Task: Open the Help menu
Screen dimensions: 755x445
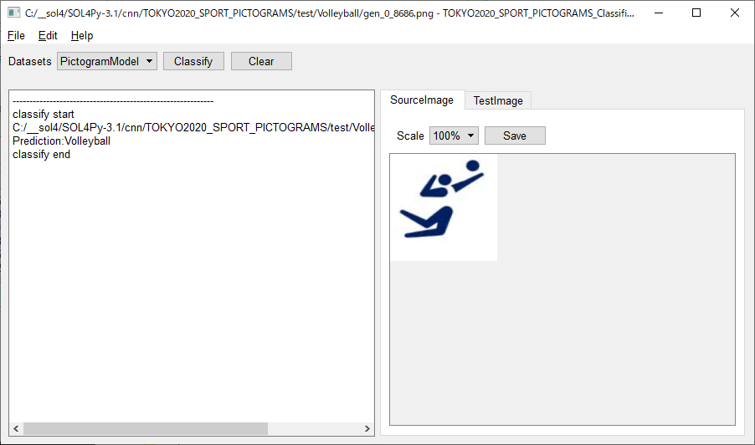Action: [x=82, y=36]
